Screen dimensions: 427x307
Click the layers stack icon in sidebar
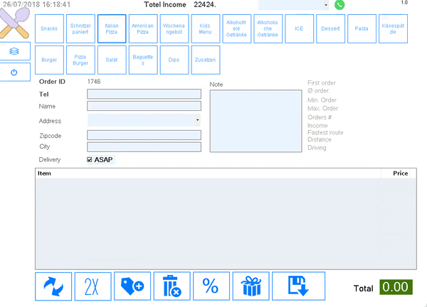(16, 50)
